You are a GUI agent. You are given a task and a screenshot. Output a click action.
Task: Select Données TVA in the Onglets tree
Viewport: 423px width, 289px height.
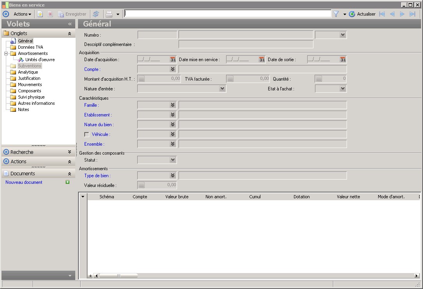(30, 47)
